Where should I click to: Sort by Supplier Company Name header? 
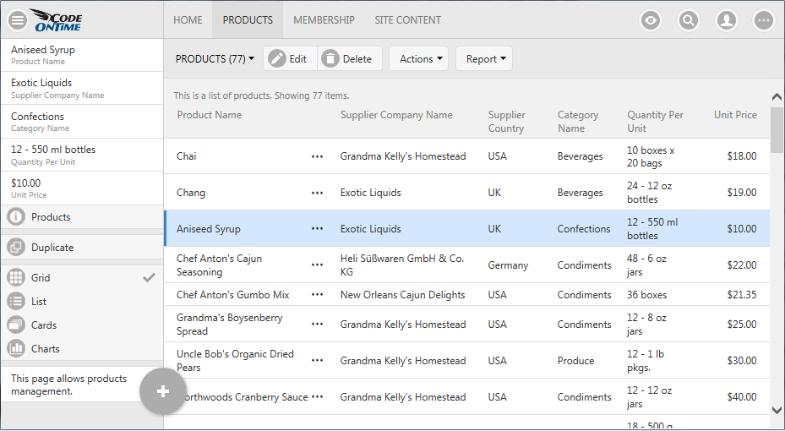coord(396,115)
